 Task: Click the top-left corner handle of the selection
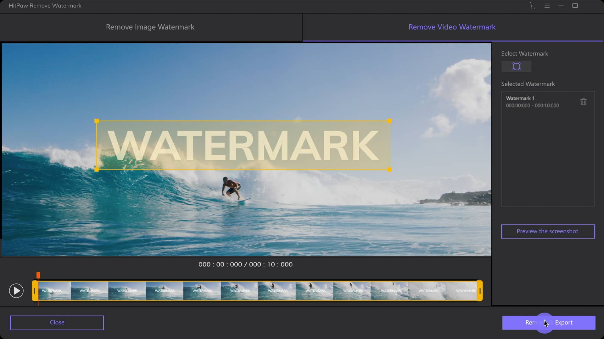click(97, 120)
